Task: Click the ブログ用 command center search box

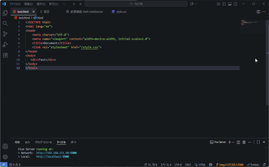Action: 136,4
